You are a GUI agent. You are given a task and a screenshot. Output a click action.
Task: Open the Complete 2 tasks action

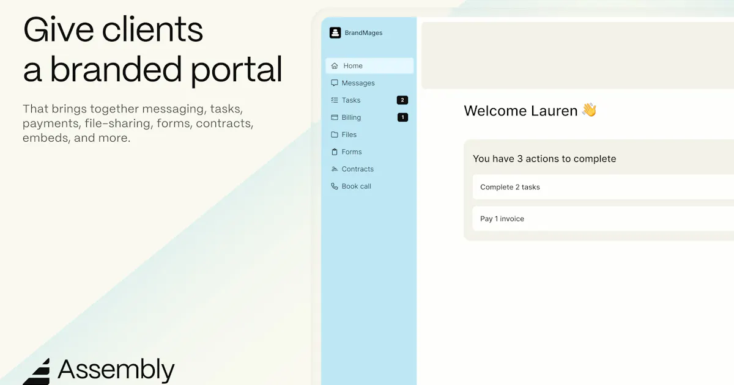[603, 187]
